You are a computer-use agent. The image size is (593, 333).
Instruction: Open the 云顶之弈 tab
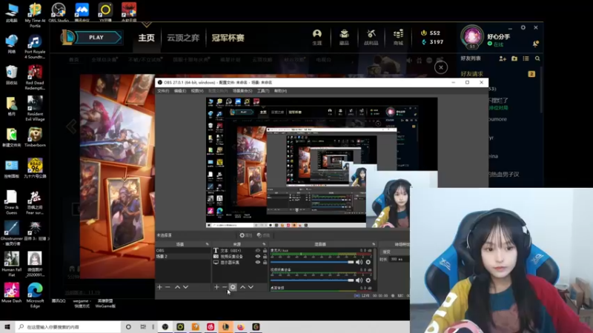tap(183, 38)
